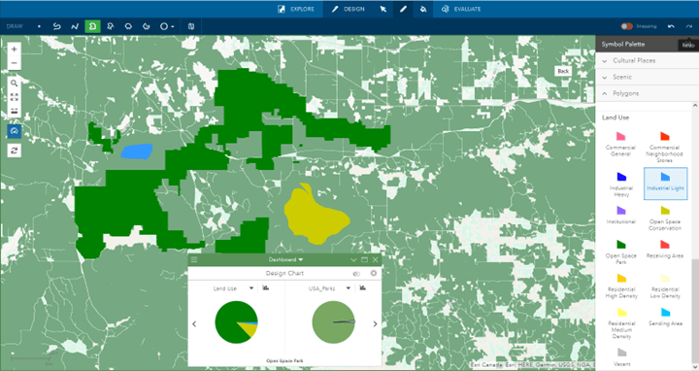Open the map search tool
Image resolution: width=699 pixels, height=371 pixels.
pos(14,83)
